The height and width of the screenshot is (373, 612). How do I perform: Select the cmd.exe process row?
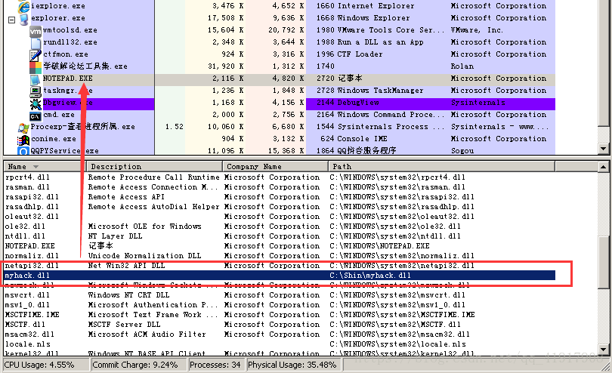279,115
